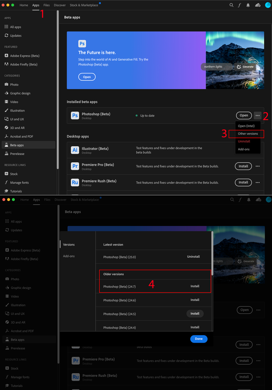272x390 pixels.
Task: Click the blue Done button
Action: [x=199, y=339]
